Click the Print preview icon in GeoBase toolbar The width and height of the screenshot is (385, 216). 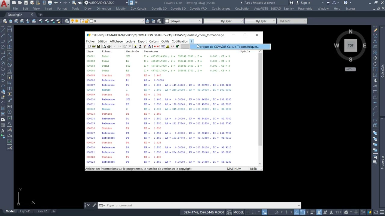(x=104, y=46)
